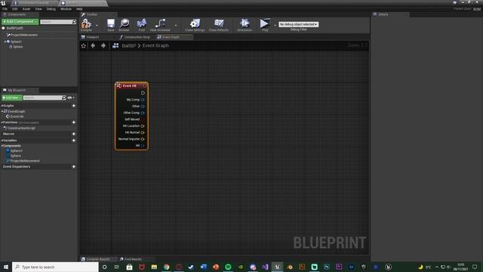The image size is (483, 272).
Task: Open Visual Studio from the taskbar
Action: coord(265,267)
